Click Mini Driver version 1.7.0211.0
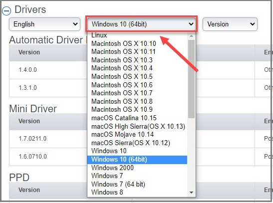273x203 pixels. (32, 139)
